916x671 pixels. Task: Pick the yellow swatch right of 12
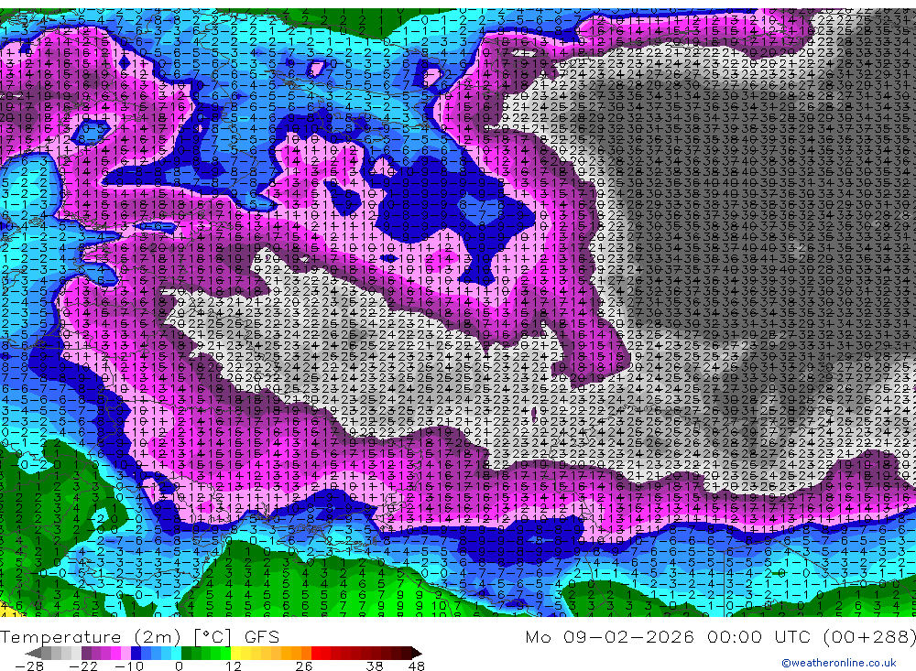click(x=236, y=653)
